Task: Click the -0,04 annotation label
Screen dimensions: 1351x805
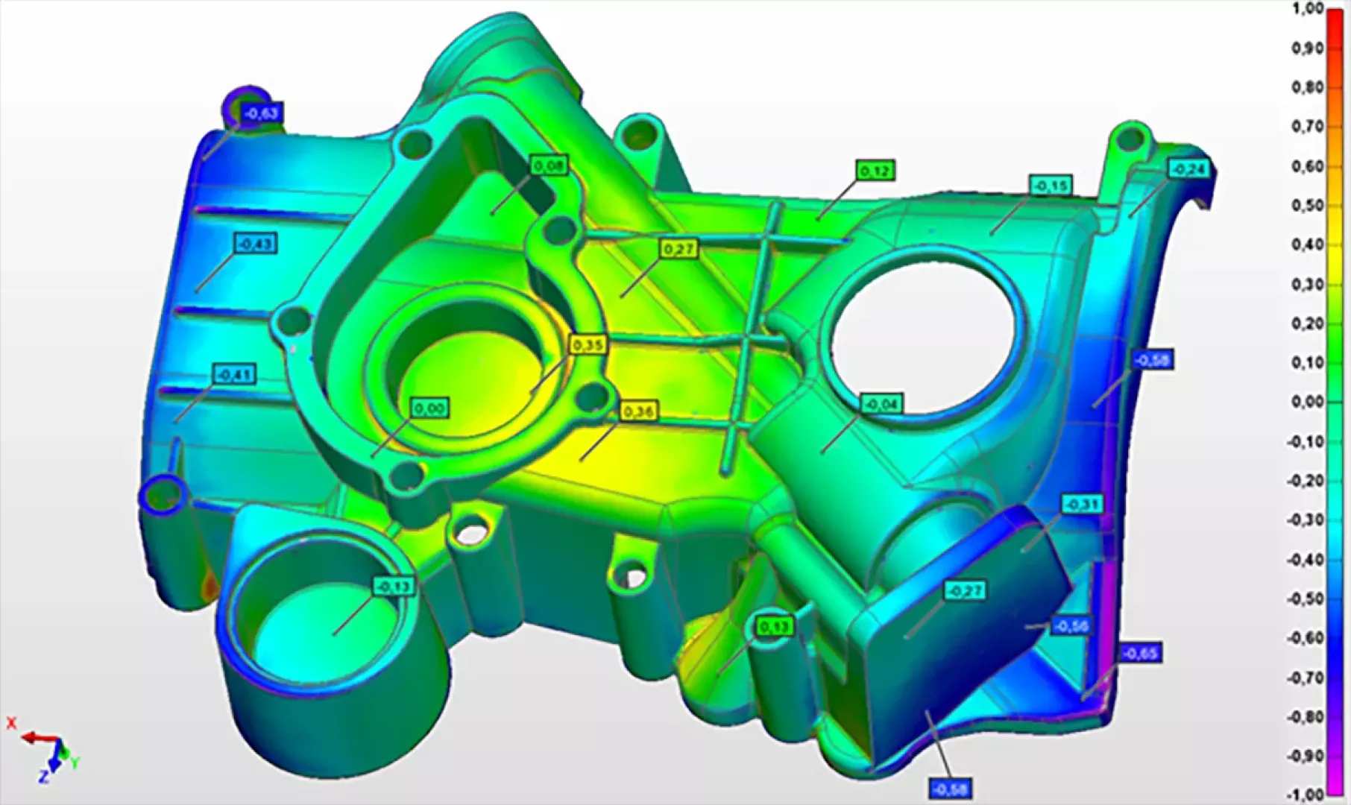Action: [882, 404]
